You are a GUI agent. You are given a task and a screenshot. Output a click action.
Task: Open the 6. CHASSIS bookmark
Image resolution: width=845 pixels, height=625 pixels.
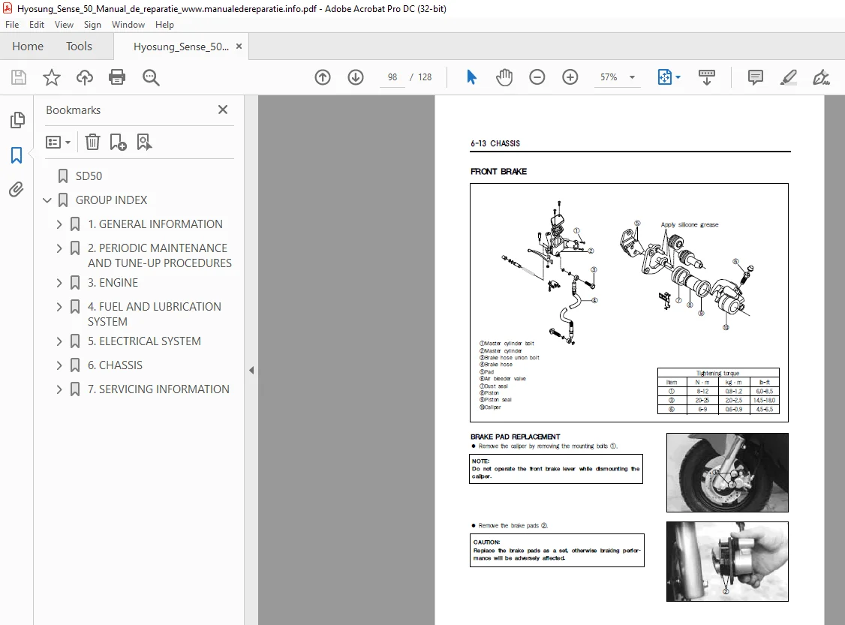tap(116, 365)
